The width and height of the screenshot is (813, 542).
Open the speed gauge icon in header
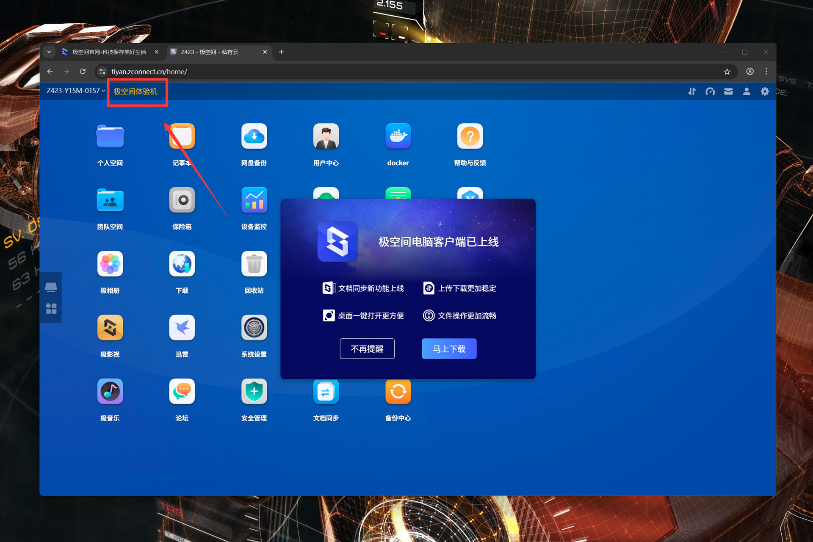(710, 91)
